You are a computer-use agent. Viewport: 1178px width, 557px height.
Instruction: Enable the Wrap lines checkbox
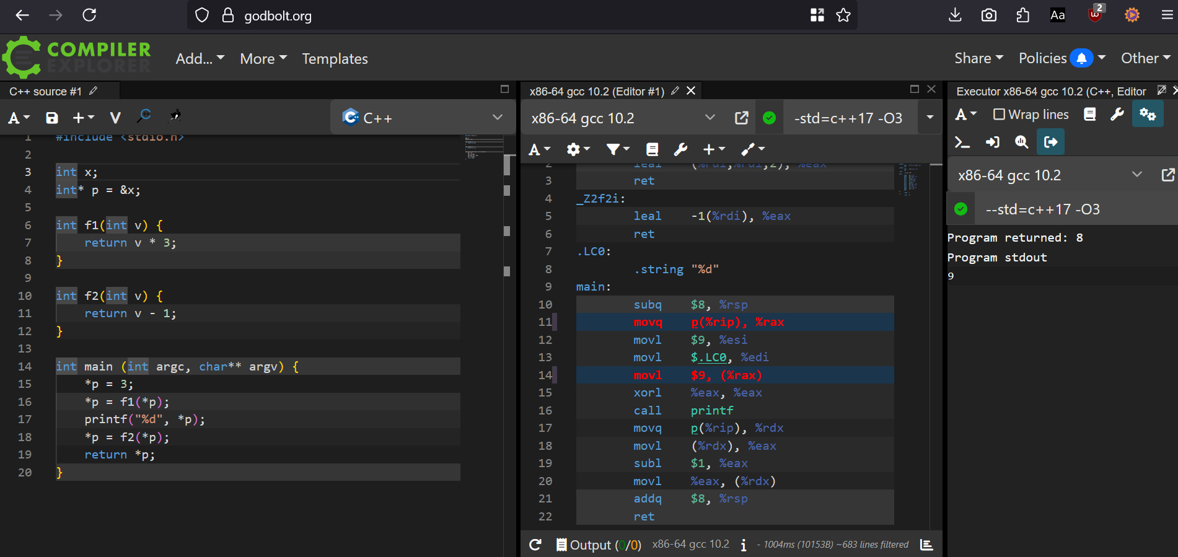[999, 115]
